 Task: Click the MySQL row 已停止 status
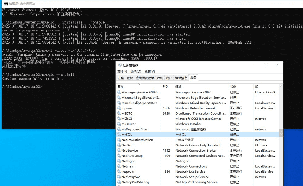coord(235,135)
